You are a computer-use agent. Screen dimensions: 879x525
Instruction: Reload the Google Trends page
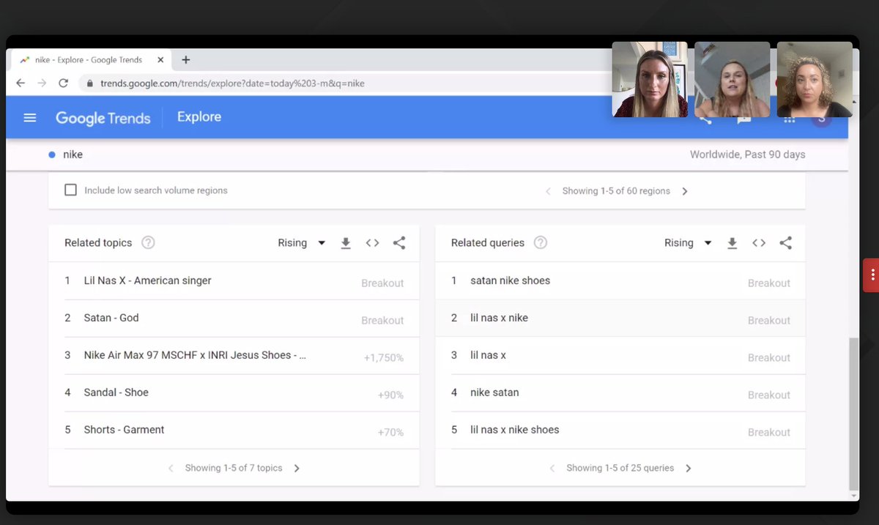[x=63, y=83]
